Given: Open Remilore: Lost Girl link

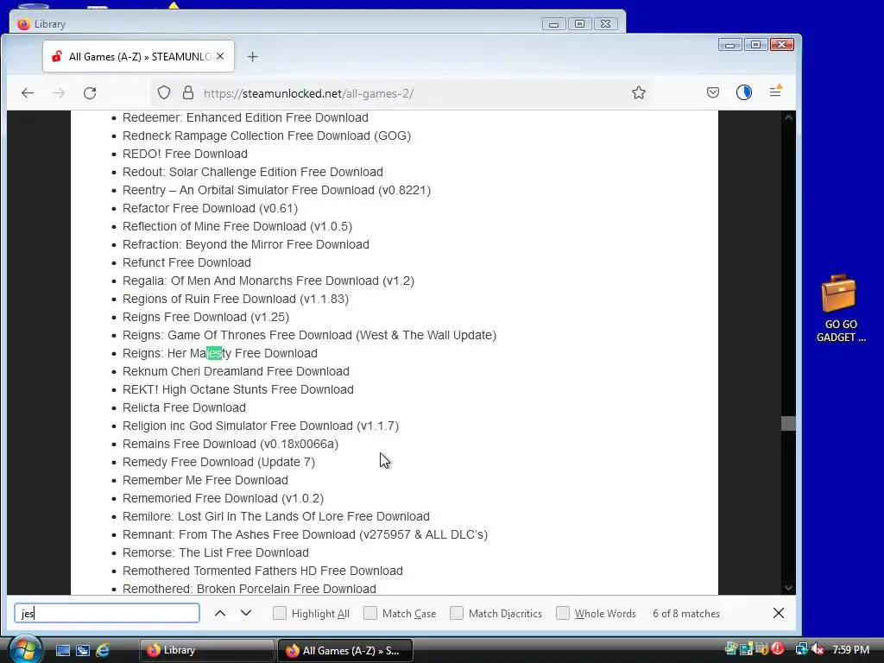Looking at the screenshot, I should click(275, 516).
